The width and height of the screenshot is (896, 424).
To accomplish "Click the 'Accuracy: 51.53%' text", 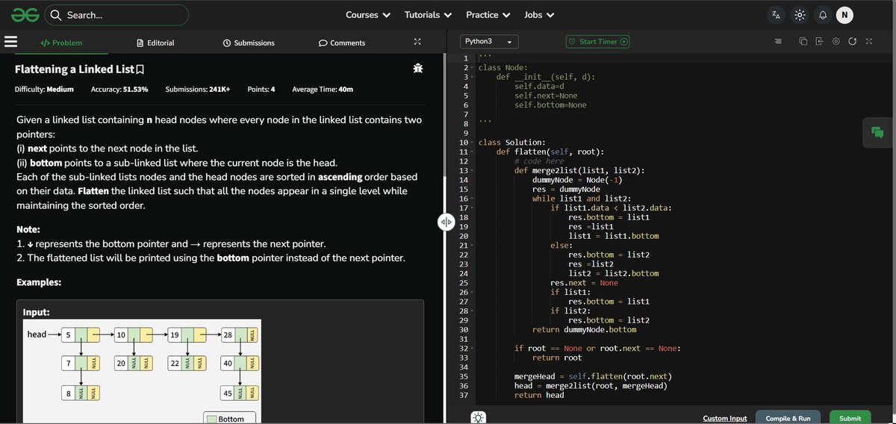I will point(119,90).
